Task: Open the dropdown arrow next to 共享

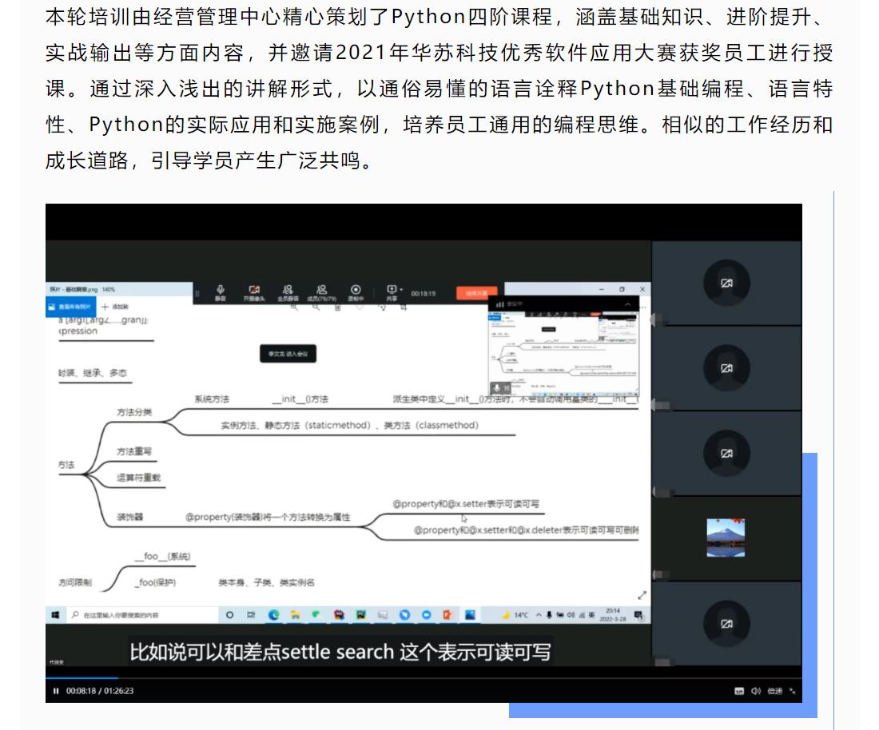Action: click(402, 288)
